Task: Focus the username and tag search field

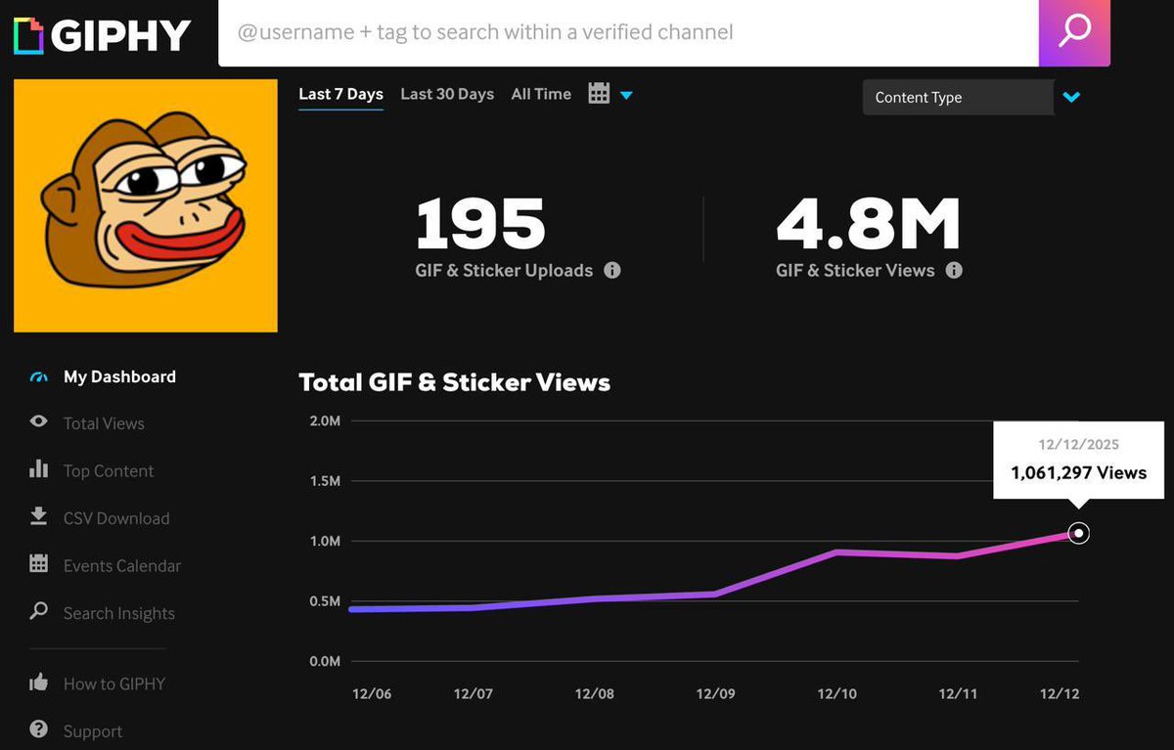Action: coord(628,32)
